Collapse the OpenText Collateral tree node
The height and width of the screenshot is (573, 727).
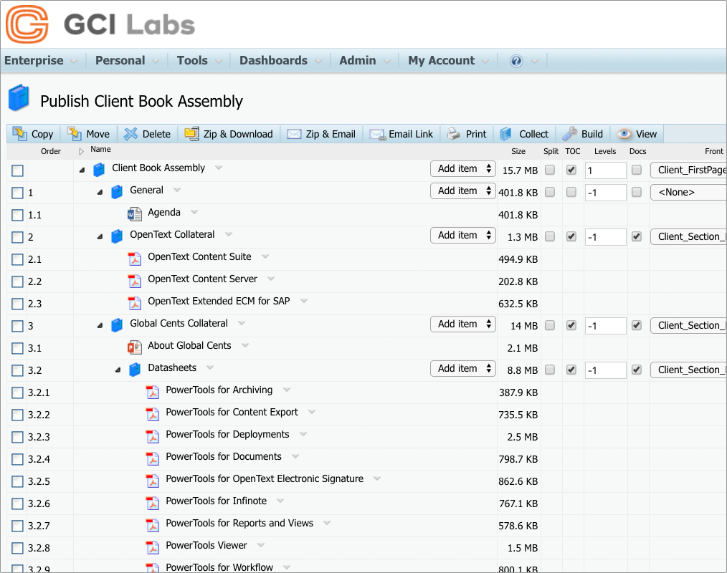[100, 236]
